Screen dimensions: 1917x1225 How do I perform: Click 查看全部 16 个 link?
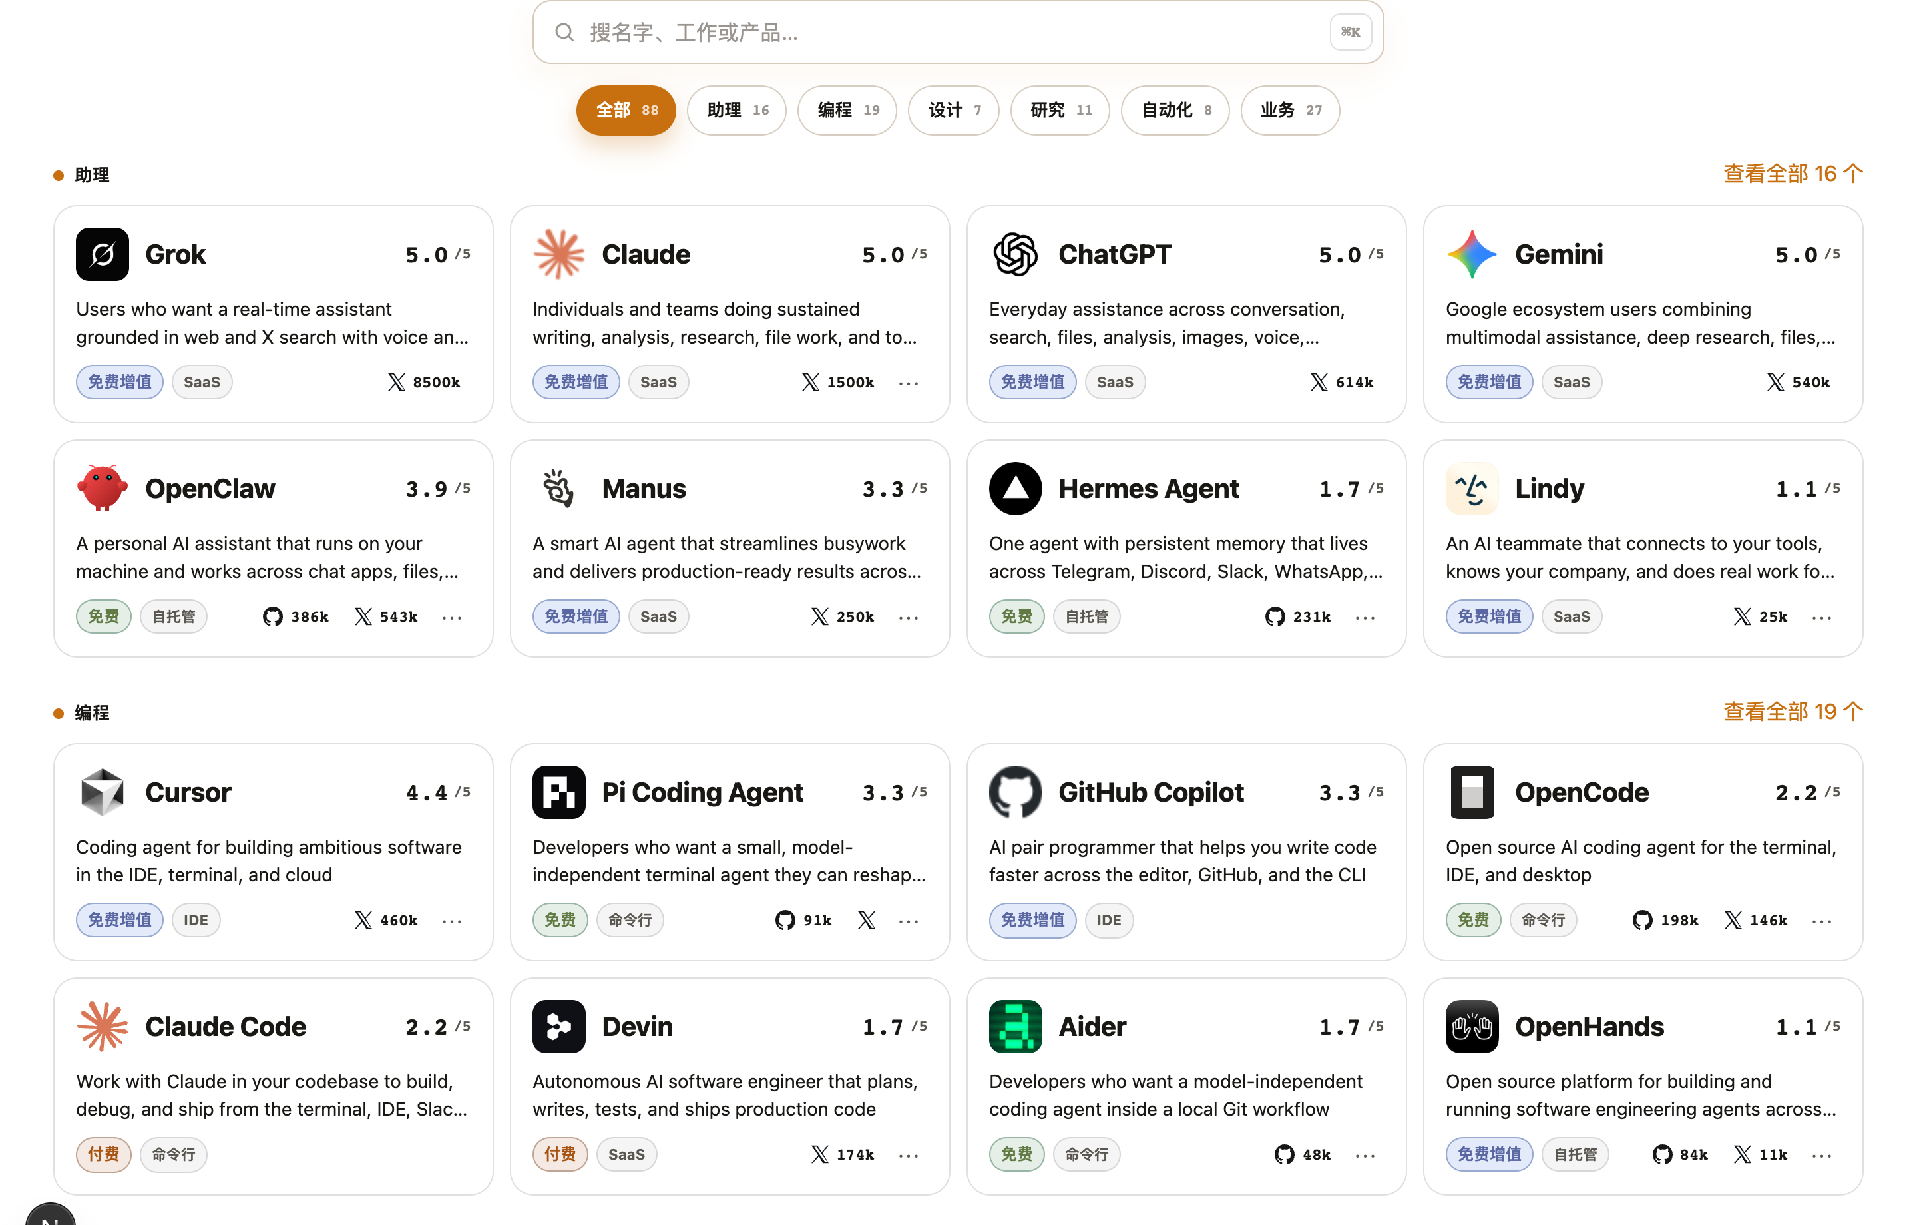click(1793, 174)
